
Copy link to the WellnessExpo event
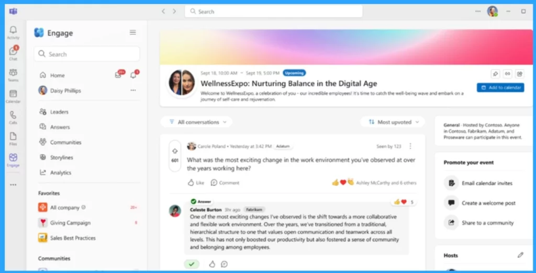click(507, 73)
